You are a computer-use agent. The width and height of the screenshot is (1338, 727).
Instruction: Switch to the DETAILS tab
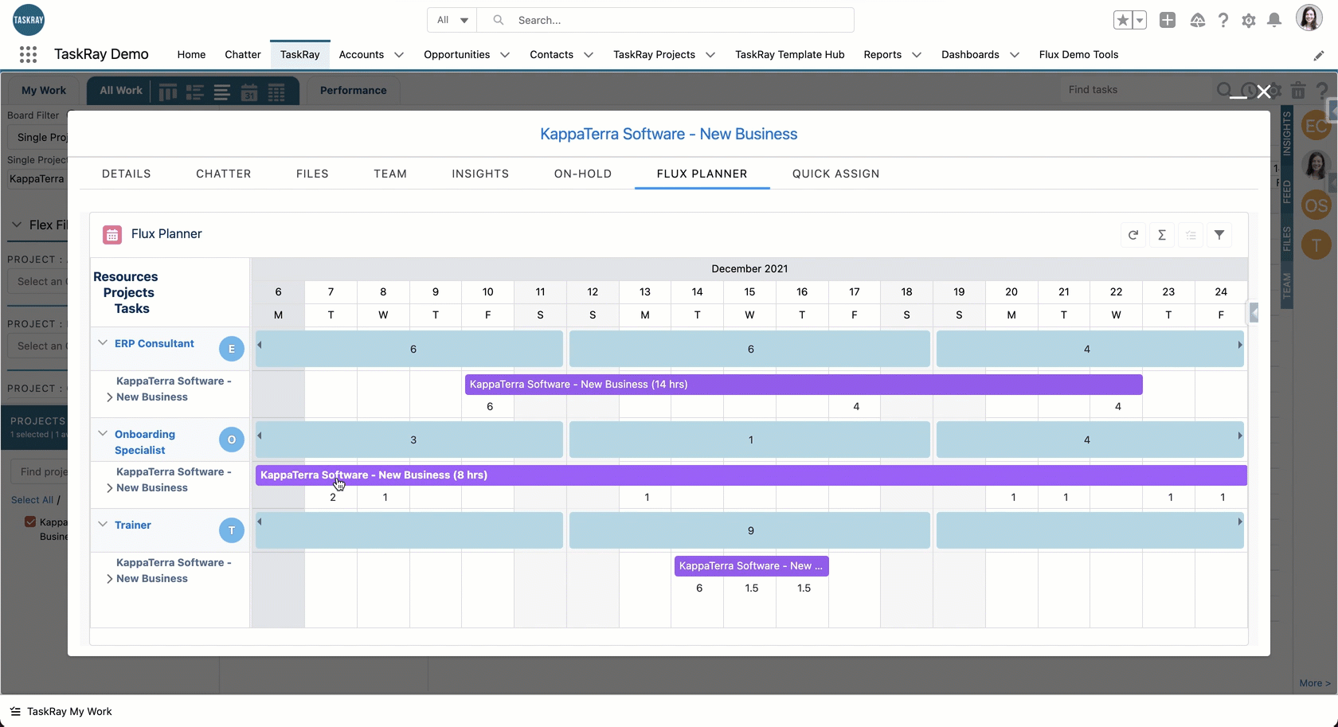pos(127,174)
